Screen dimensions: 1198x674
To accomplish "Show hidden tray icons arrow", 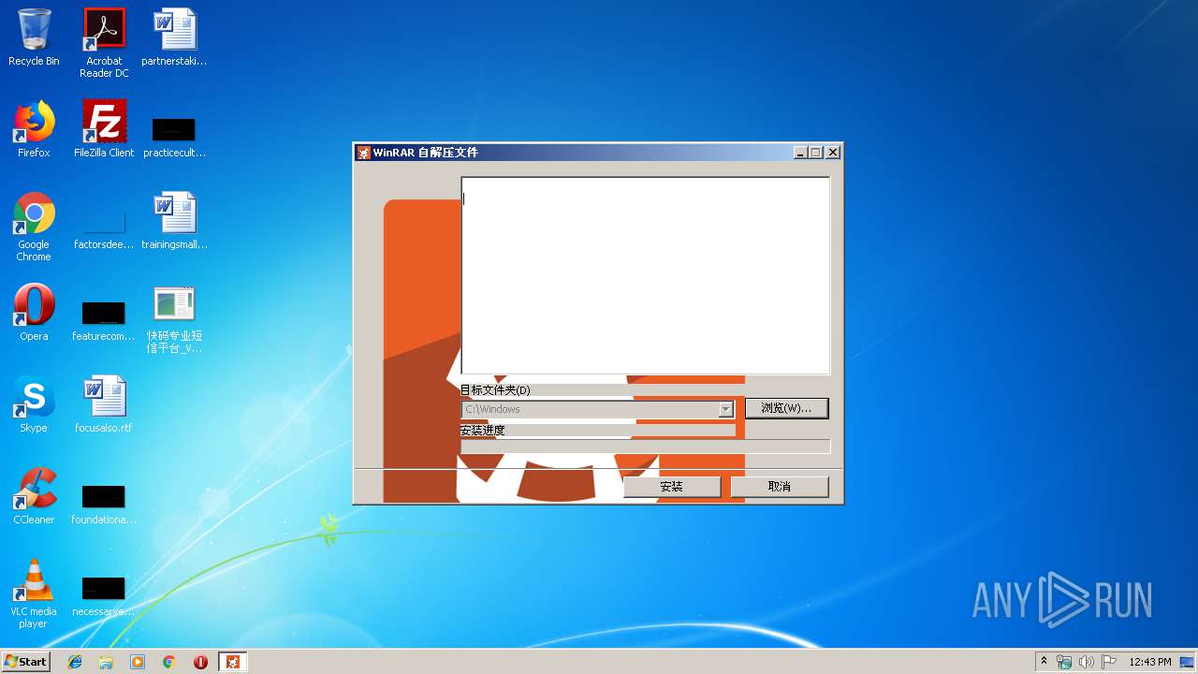I will 1045,662.
